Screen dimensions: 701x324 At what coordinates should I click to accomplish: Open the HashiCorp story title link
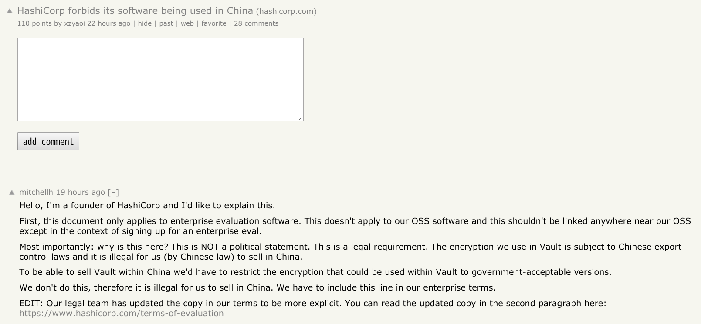[135, 11]
